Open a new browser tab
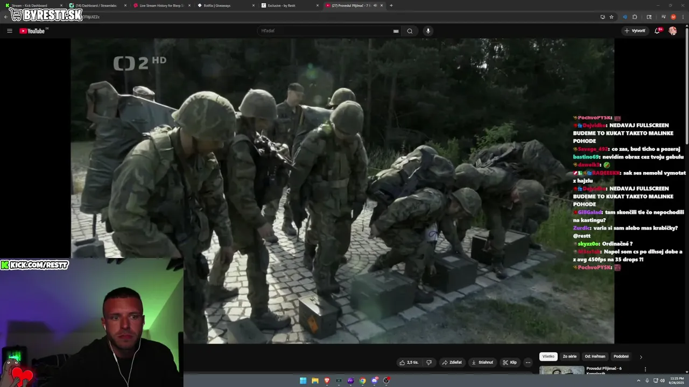The image size is (689, 387). (391, 5)
